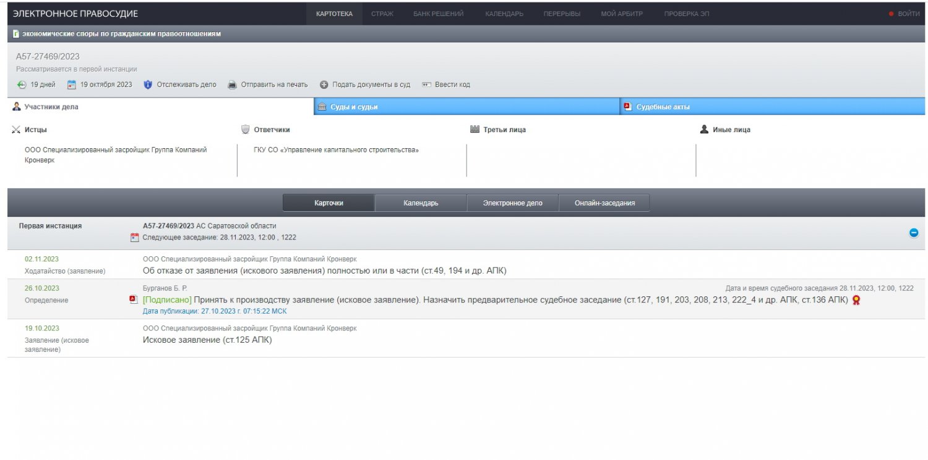Switch to the Суды и судьи tab
Viewport: 928px width, 460px height.
pyautogui.click(x=466, y=107)
